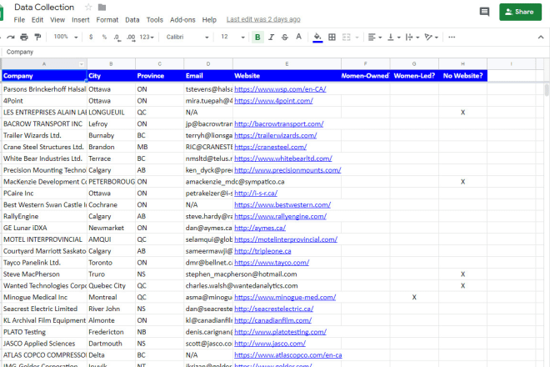Image resolution: width=550 pixels, height=367 pixels.
Task: Click the redo arrow icon
Action: point(11,37)
